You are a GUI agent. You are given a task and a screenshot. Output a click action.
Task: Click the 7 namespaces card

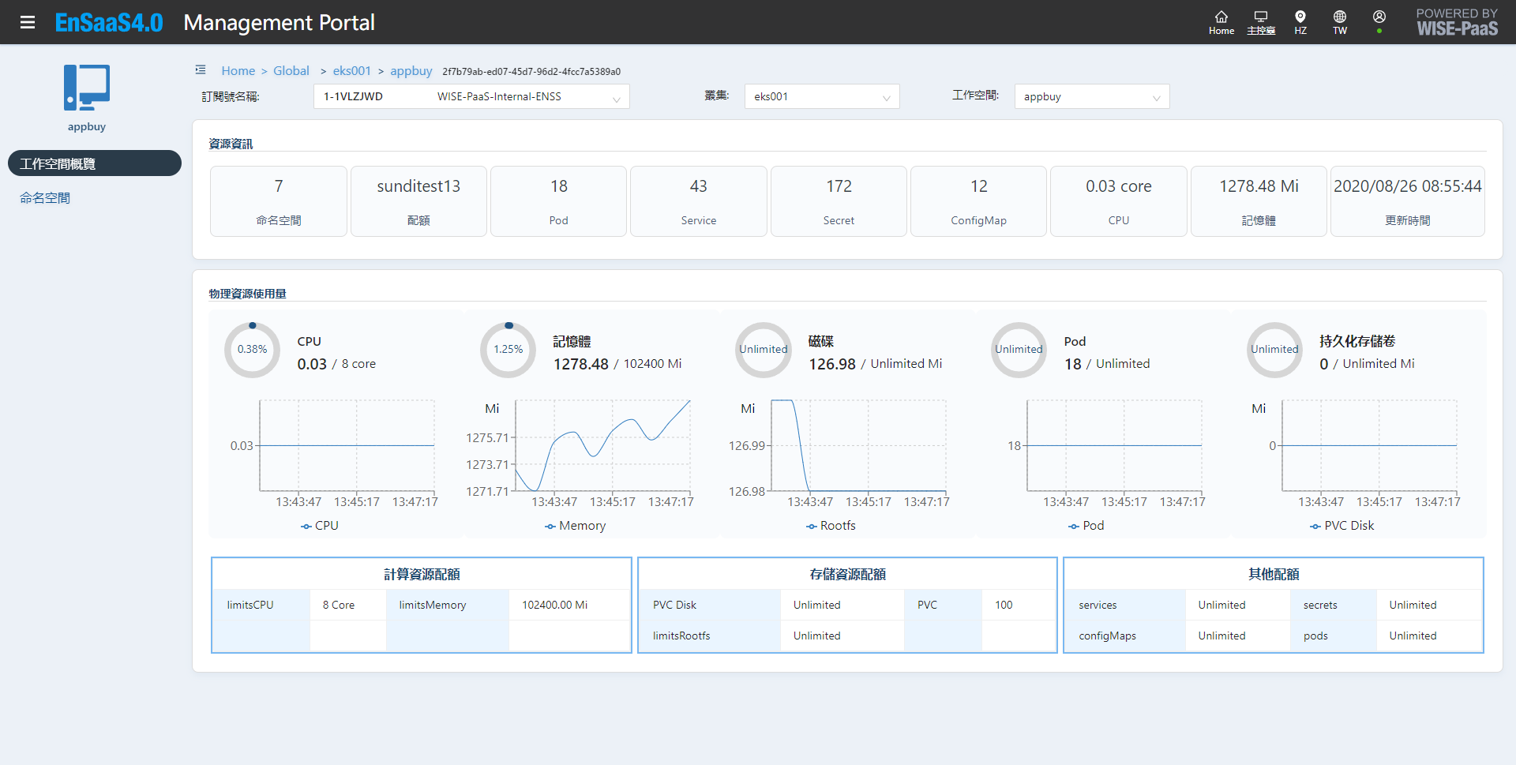click(x=279, y=201)
